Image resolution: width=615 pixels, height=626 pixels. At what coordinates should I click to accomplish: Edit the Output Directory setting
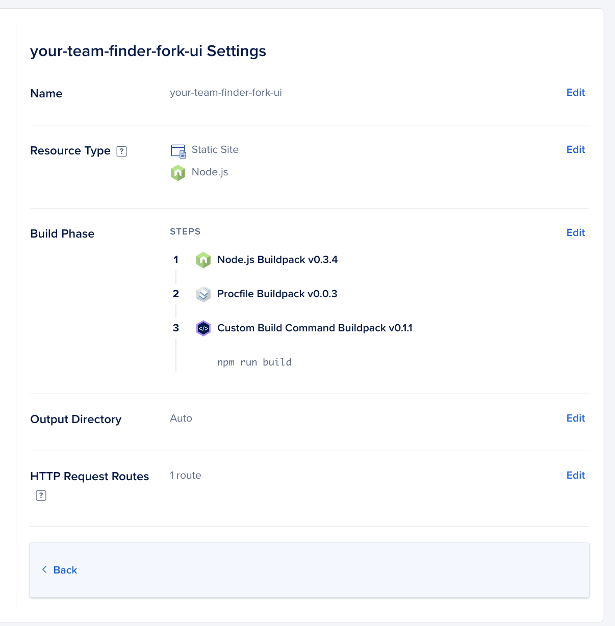(575, 418)
